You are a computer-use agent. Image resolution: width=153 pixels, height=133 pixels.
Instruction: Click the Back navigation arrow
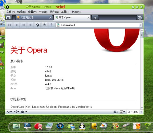tap(17, 25)
